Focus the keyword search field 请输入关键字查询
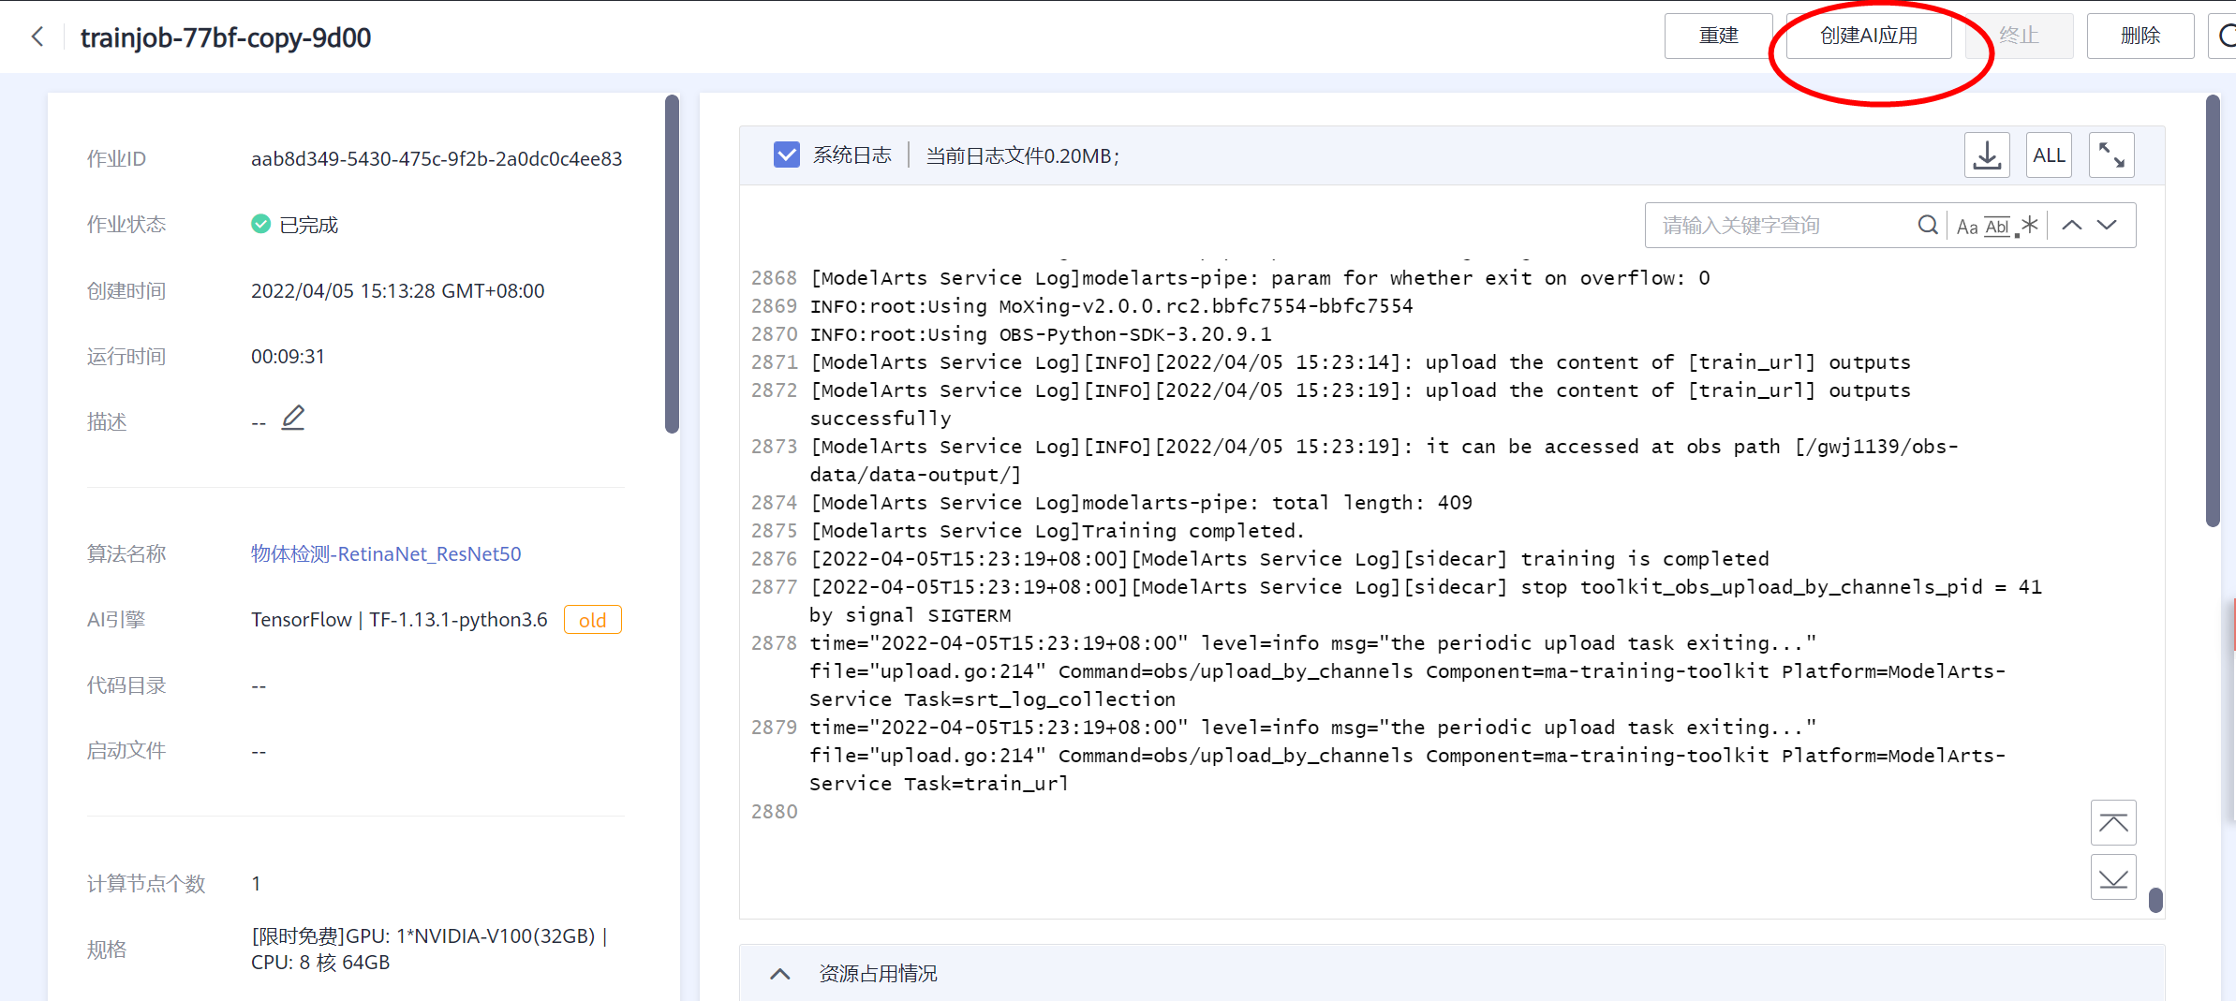The height and width of the screenshot is (1001, 2236). click(1784, 226)
